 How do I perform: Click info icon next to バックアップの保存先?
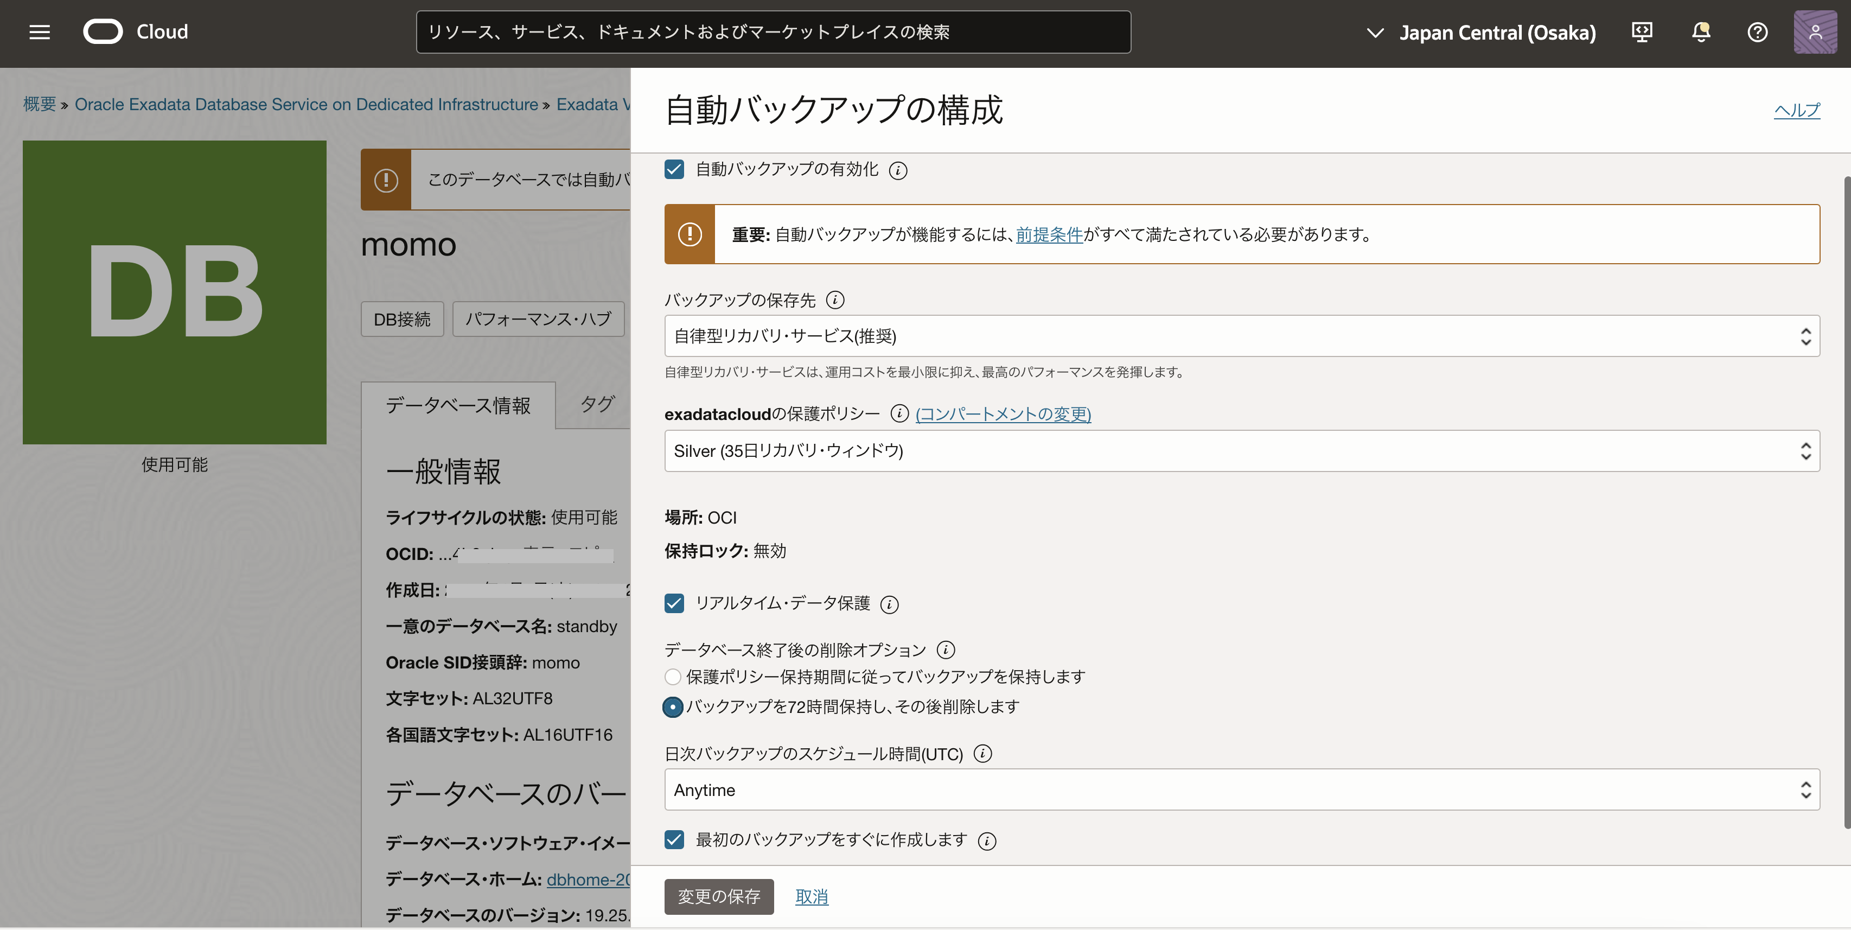pyautogui.click(x=835, y=300)
